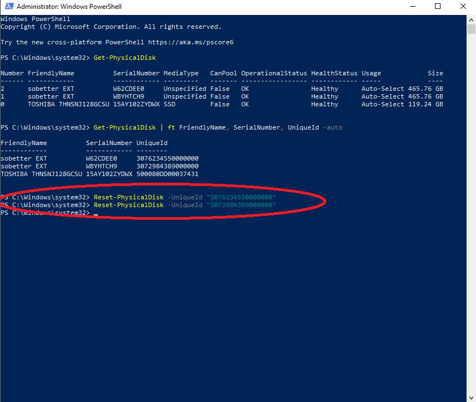Minimize the PowerShell window
This screenshot has width=476, height=402.
(x=412, y=7)
